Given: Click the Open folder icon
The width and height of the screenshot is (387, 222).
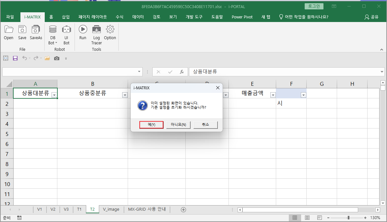Looking at the screenshot, I should point(8,32).
